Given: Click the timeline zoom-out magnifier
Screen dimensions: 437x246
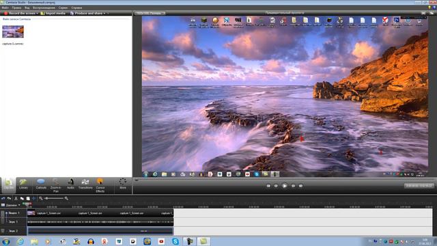Looking at the screenshot, I should 41,198.
